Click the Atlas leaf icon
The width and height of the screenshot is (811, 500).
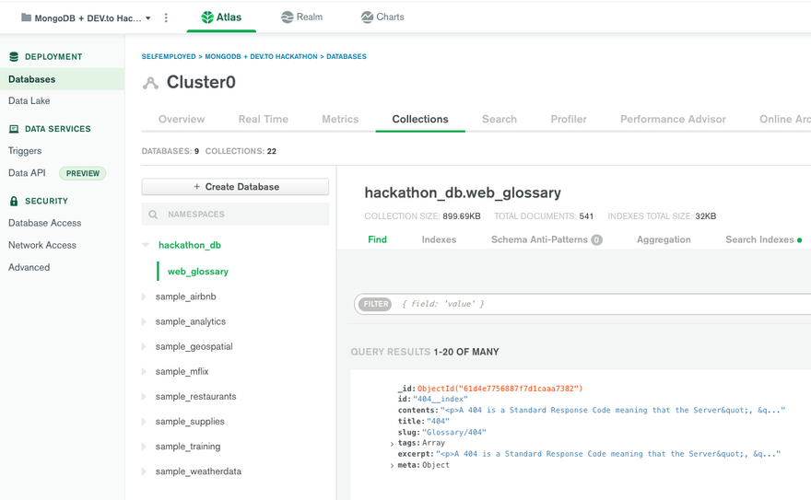point(207,17)
